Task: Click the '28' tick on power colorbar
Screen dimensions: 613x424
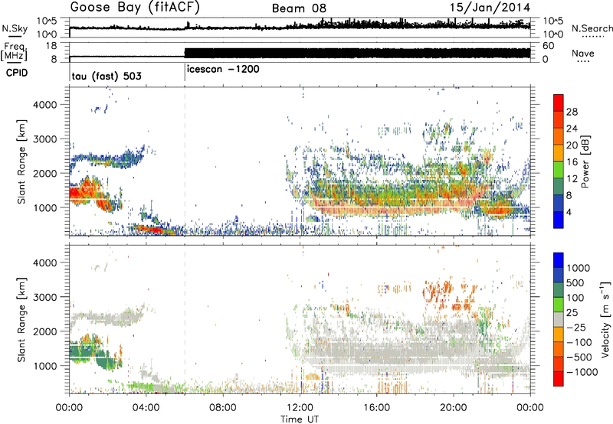Action: coord(572,112)
